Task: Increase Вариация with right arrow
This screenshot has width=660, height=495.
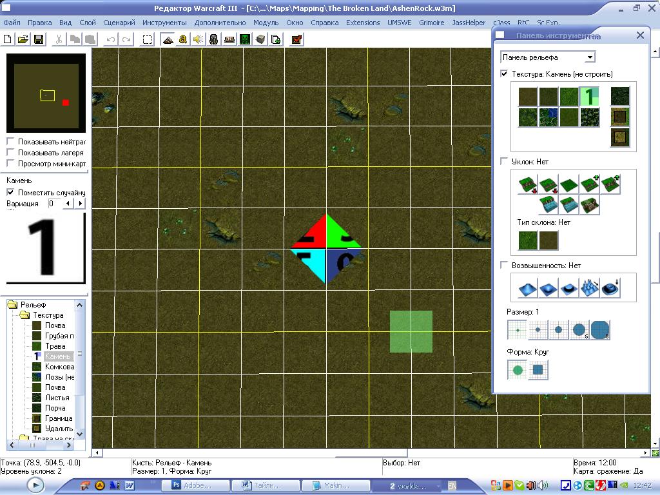Action: tap(80, 204)
